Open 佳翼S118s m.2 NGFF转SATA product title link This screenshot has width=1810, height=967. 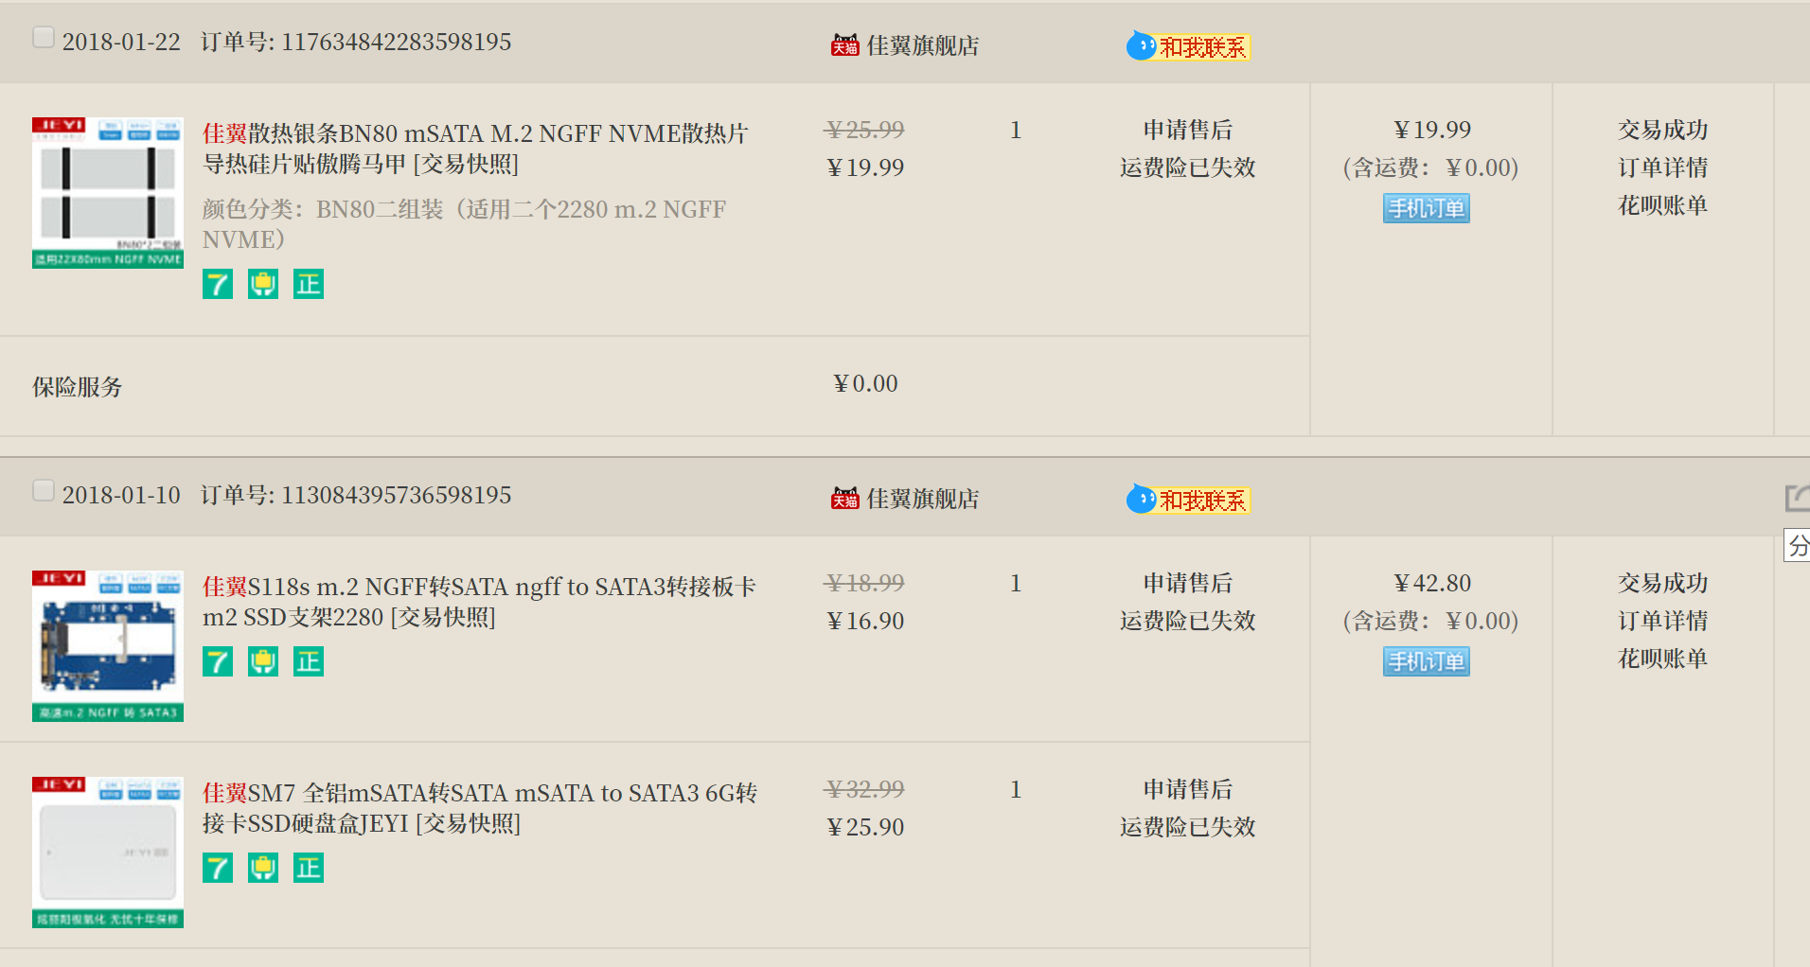[x=479, y=602]
